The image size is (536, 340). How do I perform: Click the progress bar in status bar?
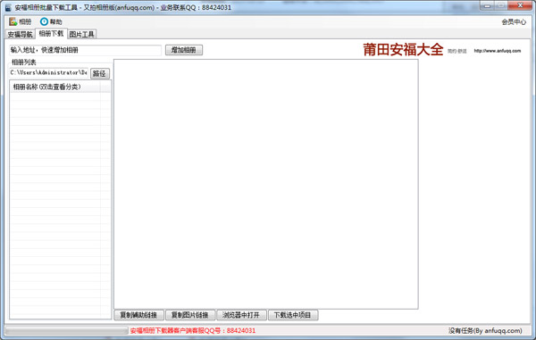[x=67, y=330]
